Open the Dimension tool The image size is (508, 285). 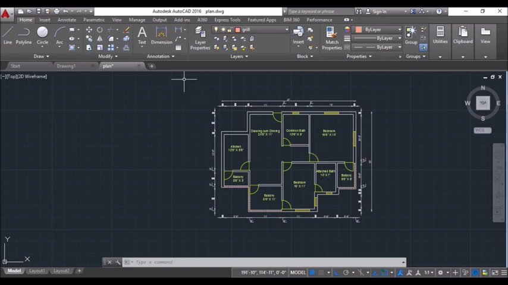(161, 35)
